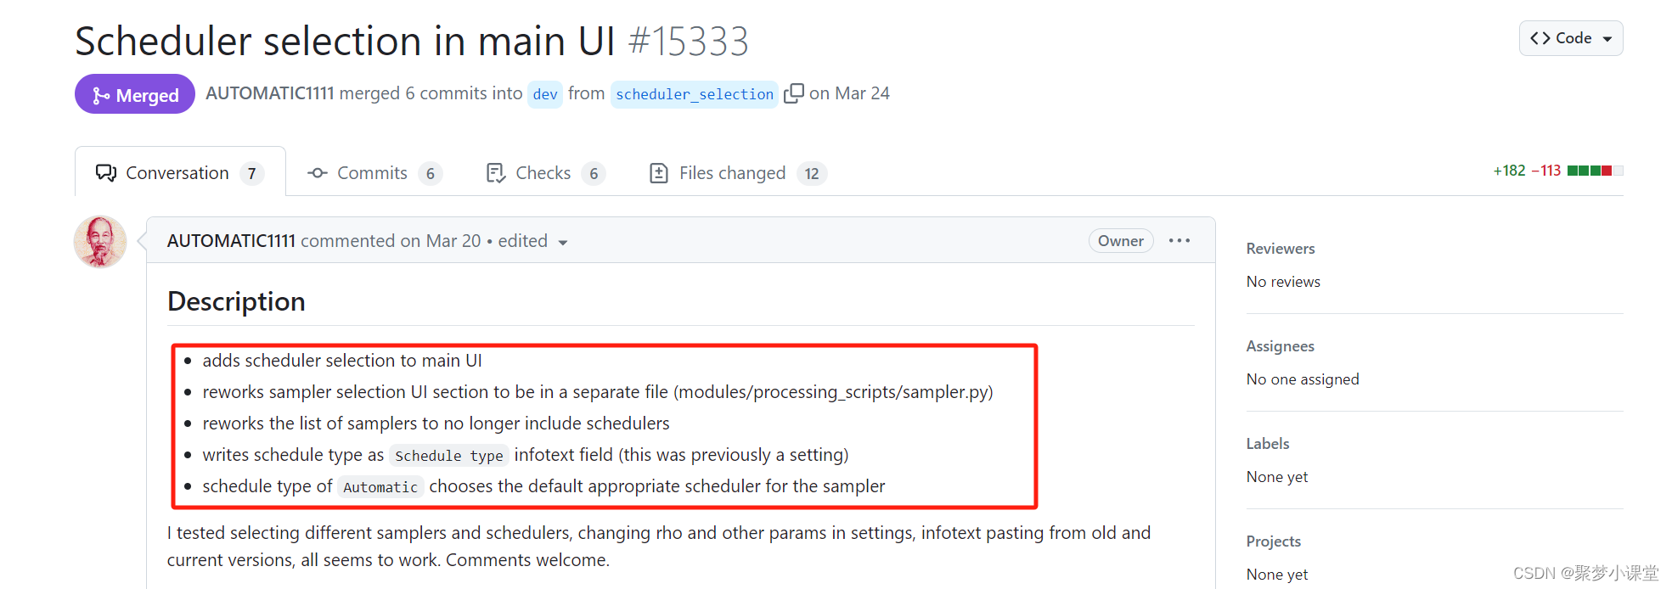The image size is (1672, 589).
Task: Click AUTOMATIC1111 author name in comment header
Action: [x=231, y=241]
